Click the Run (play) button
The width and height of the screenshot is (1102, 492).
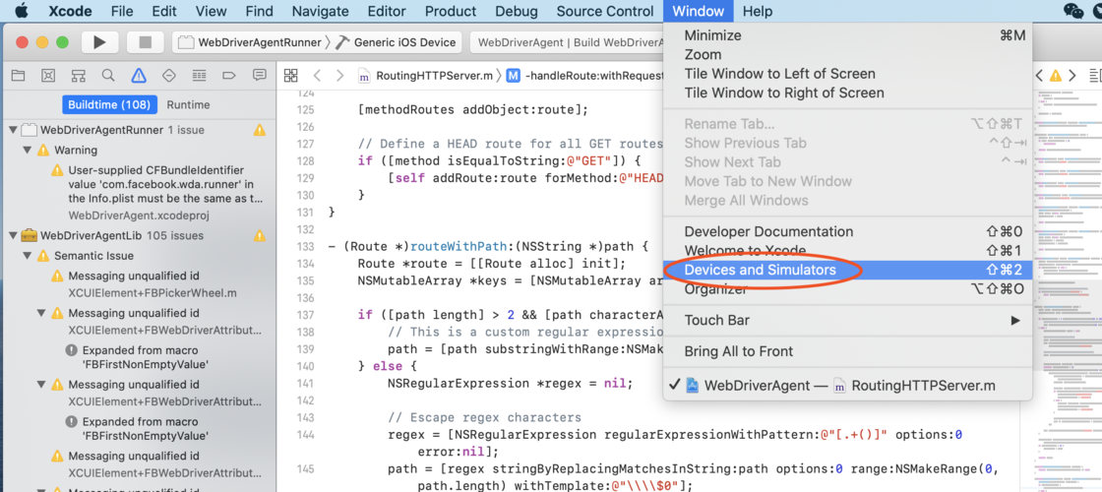pos(99,42)
